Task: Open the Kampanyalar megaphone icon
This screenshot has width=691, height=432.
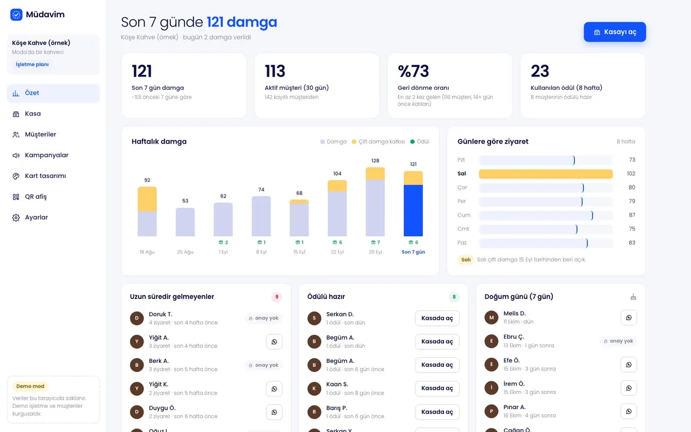Action: coord(16,155)
